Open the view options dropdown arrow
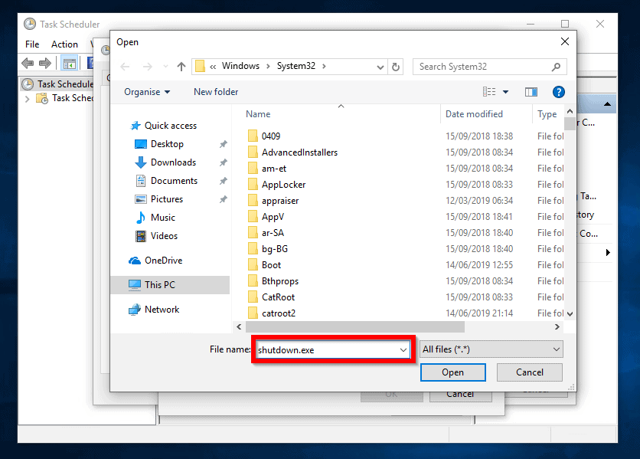This screenshot has height=459, width=640. pyautogui.click(x=505, y=92)
